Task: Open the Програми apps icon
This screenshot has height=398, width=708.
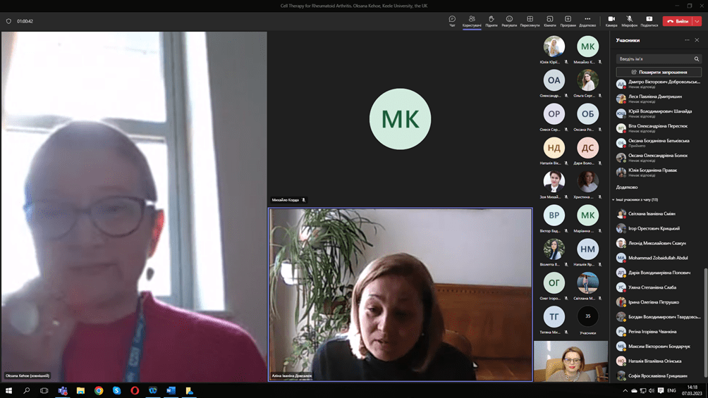Action: pyautogui.click(x=568, y=21)
